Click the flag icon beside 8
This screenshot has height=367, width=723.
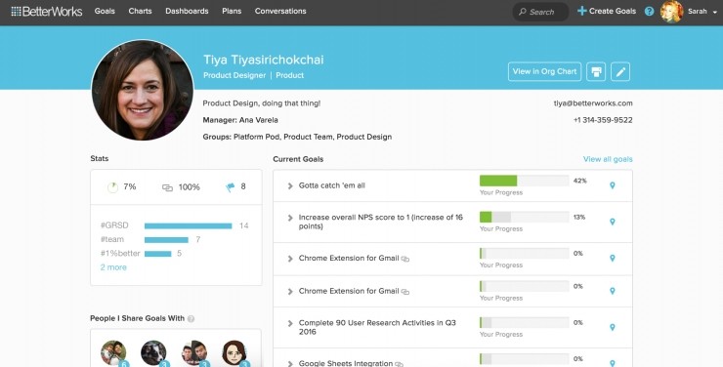pyautogui.click(x=230, y=187)
